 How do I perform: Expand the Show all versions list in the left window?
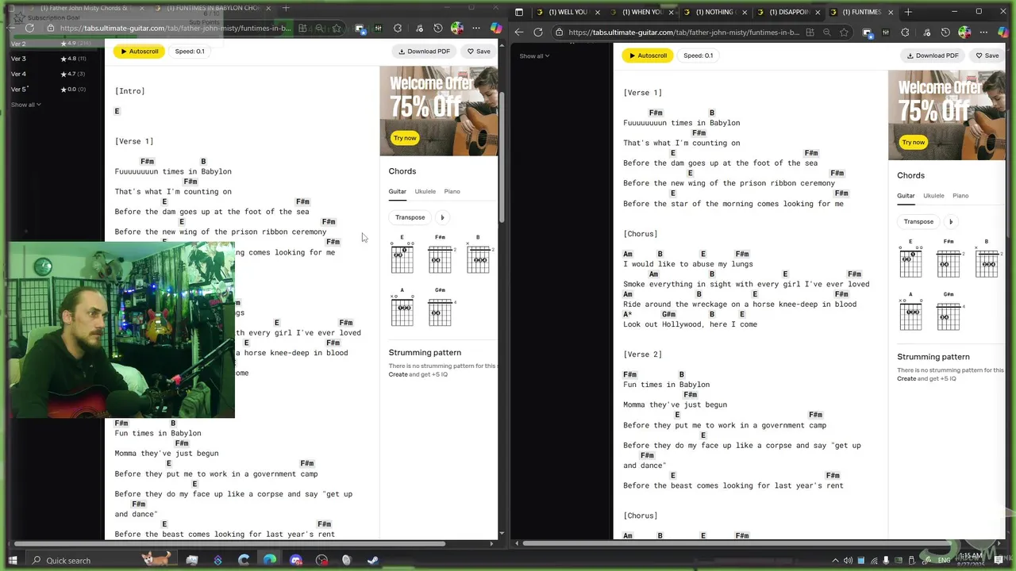(25, 104)
